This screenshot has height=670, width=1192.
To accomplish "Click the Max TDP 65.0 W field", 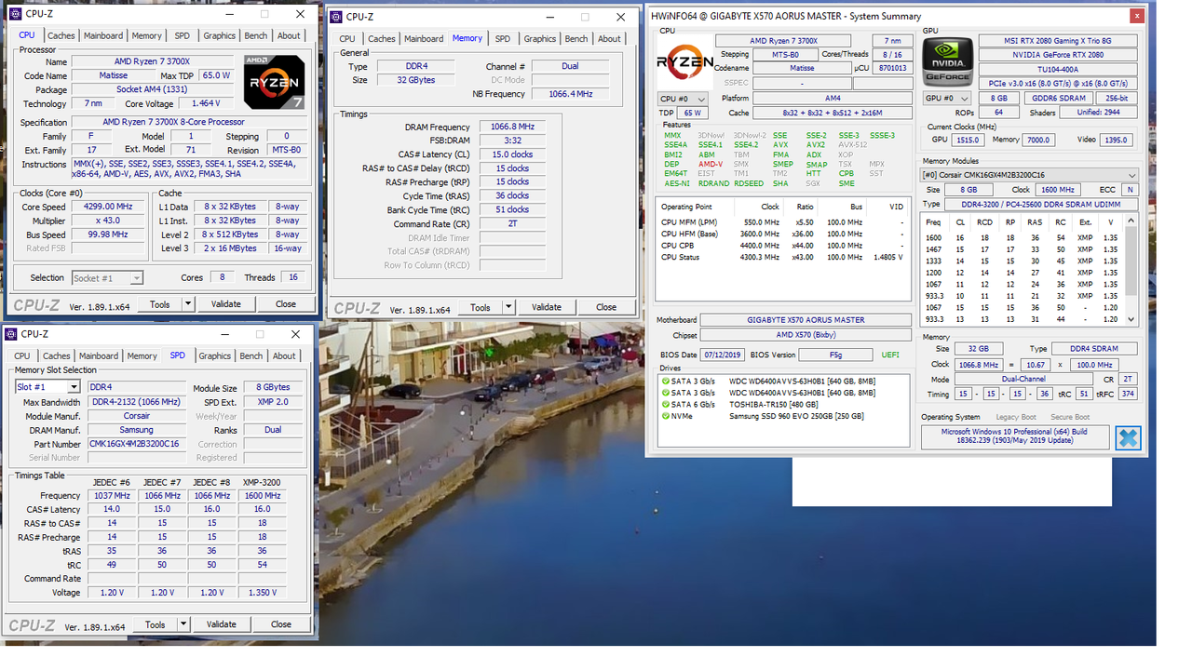I will (215, 75).
